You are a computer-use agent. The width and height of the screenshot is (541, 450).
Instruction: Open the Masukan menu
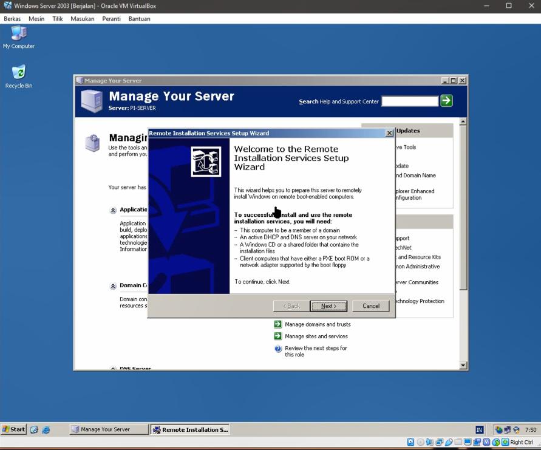[x=83, y=19]
